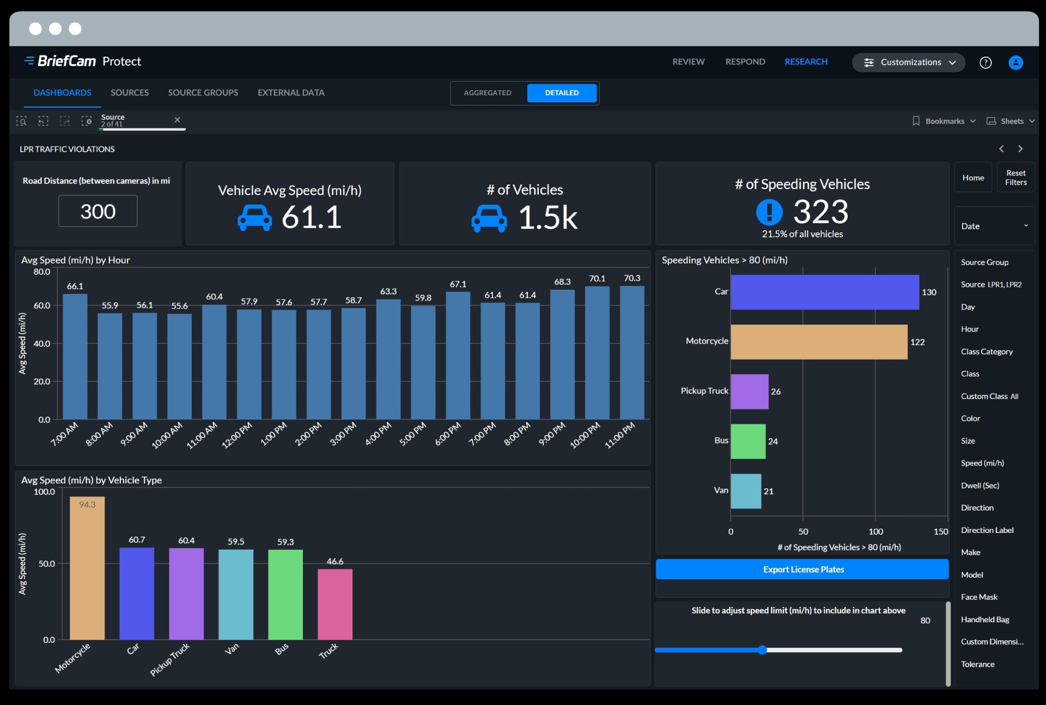The image size is (1046, 705).
Task: Open the user profile avatar
Action: click(1015, 63)
